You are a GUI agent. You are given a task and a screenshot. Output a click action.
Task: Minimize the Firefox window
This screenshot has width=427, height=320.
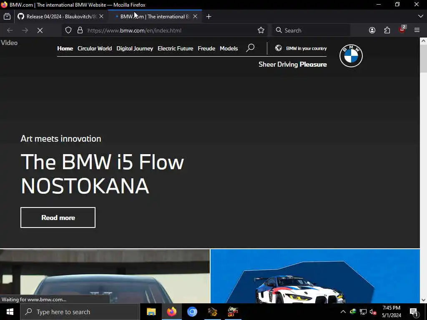pos(379,4)
